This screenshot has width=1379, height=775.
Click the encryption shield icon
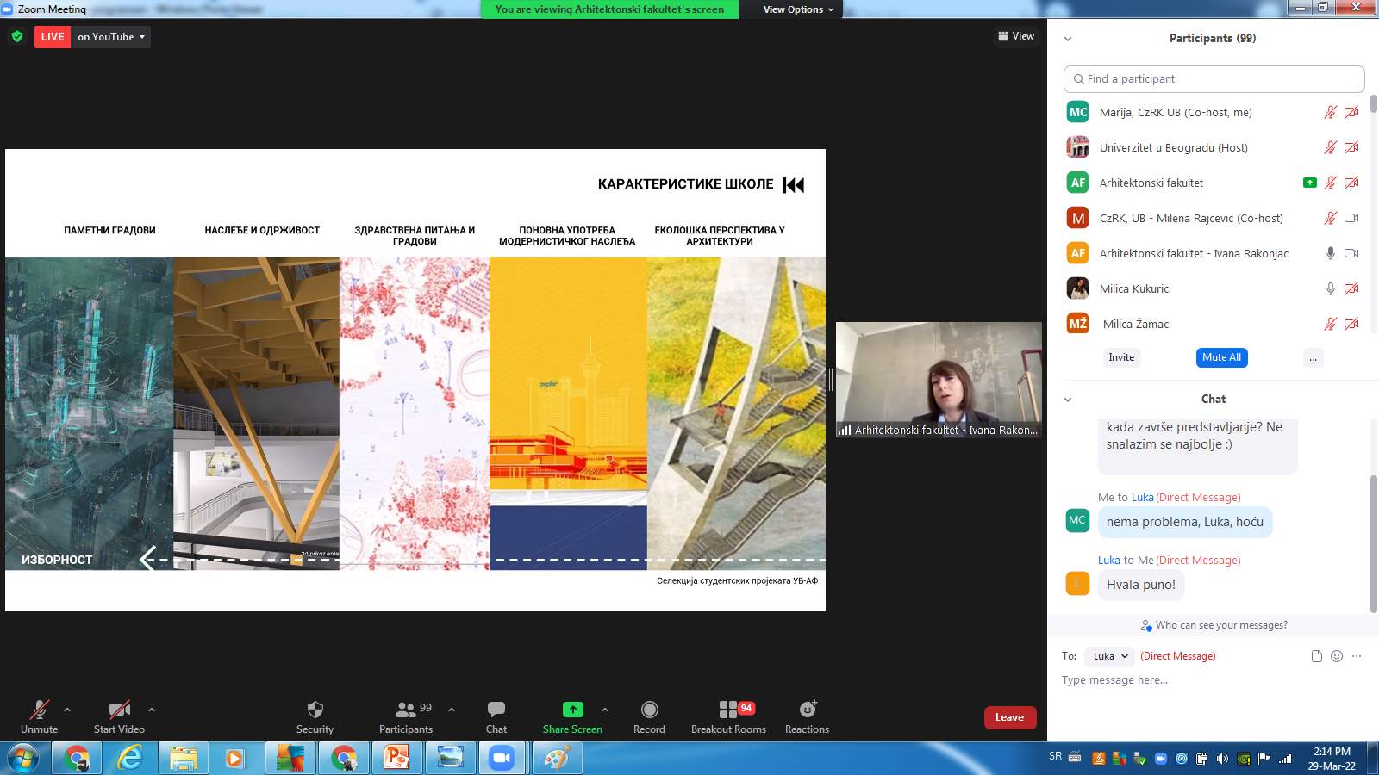pyautogui.click(x=17, y=37)
